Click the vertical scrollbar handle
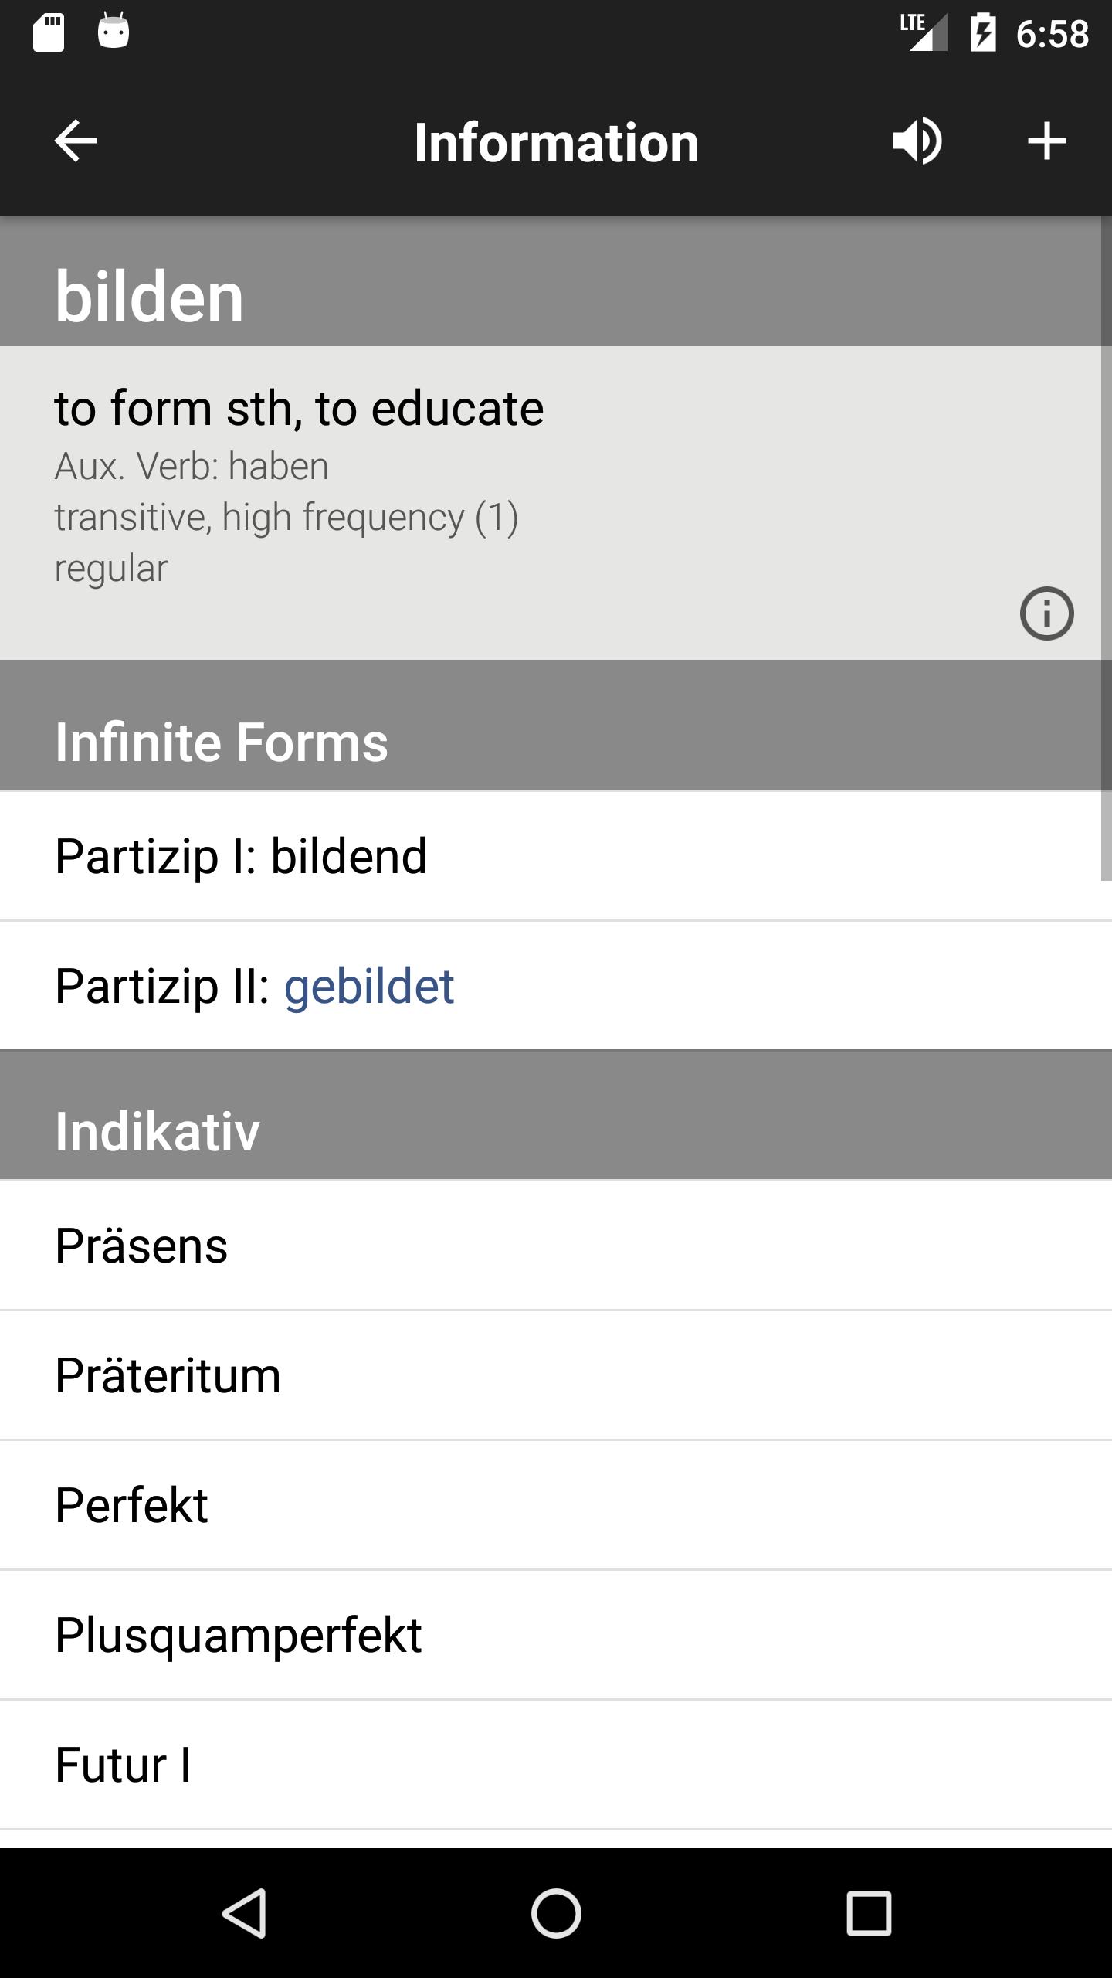 [x=1106, y=548]
